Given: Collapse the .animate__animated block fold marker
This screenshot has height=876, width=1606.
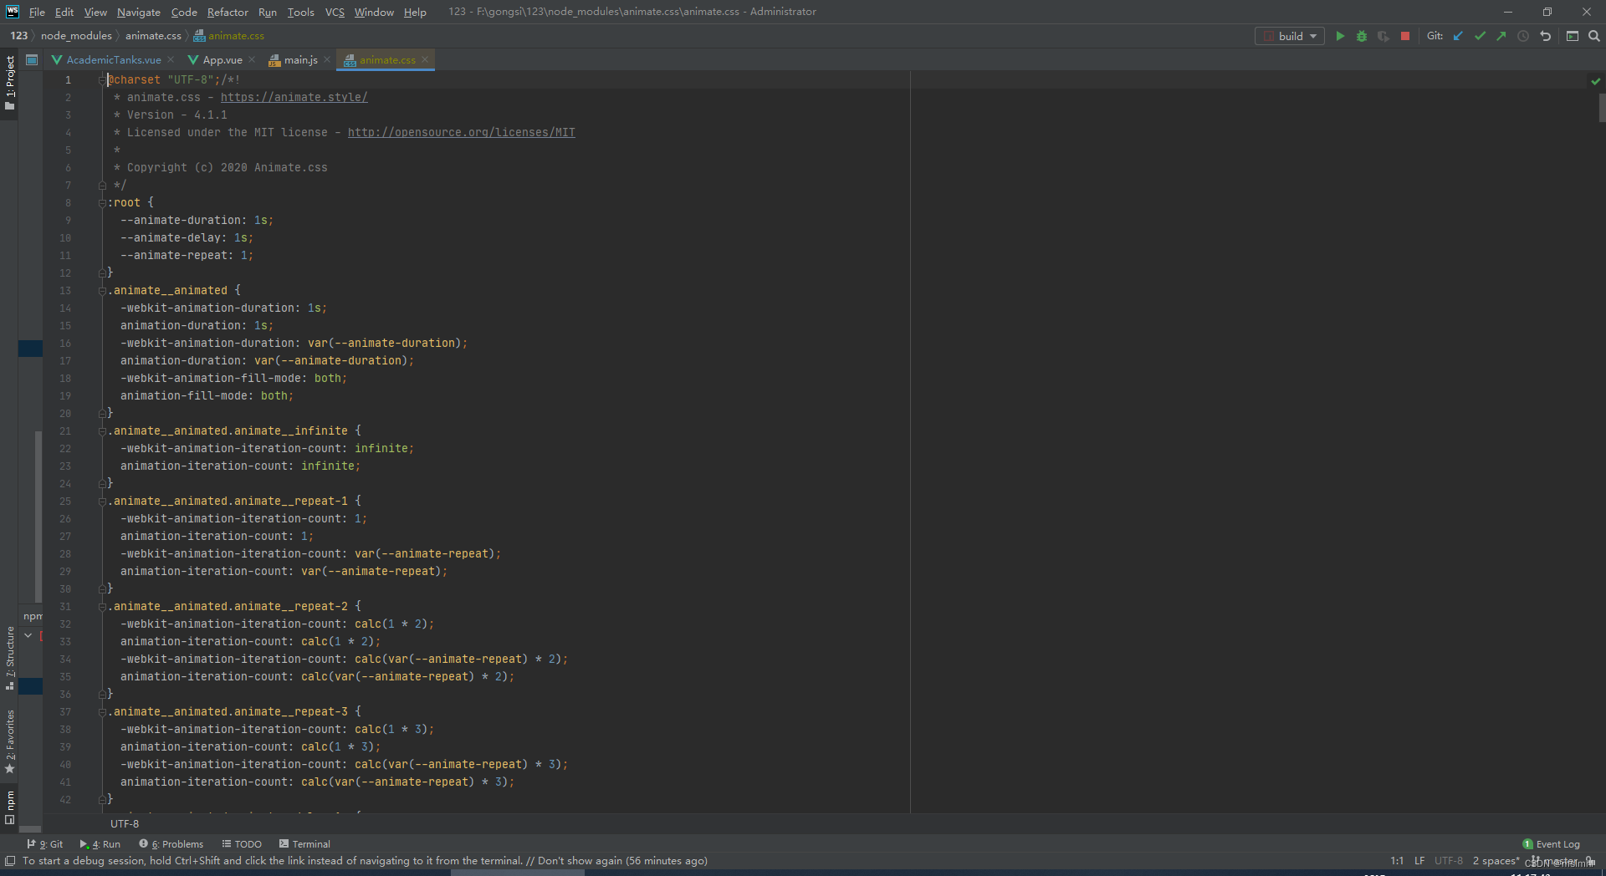Looking at the screenshot, I should tap(102, 291).
